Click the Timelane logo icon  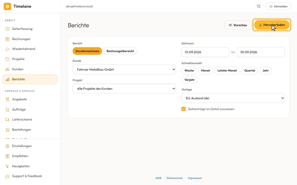tap(7, 6)
